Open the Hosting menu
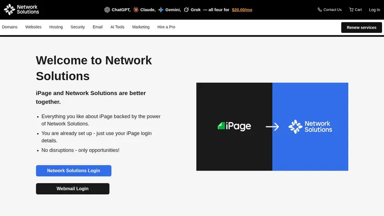Viewport: 384px width, 216px height. 56,27
